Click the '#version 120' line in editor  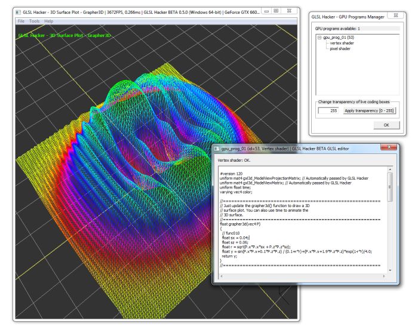click(x=231, y=174)
